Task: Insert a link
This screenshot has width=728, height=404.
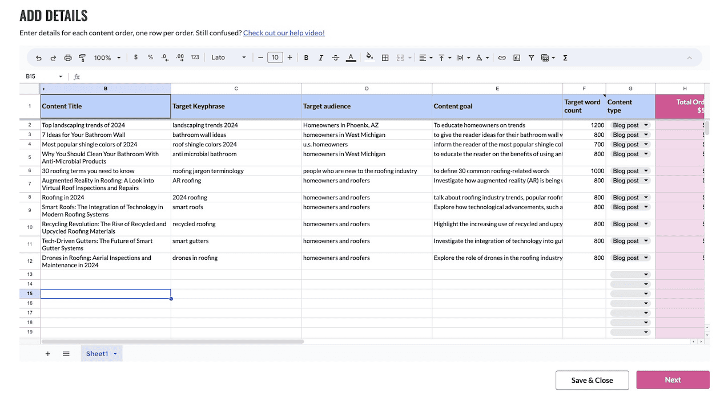Action: (x=502, y=58)
